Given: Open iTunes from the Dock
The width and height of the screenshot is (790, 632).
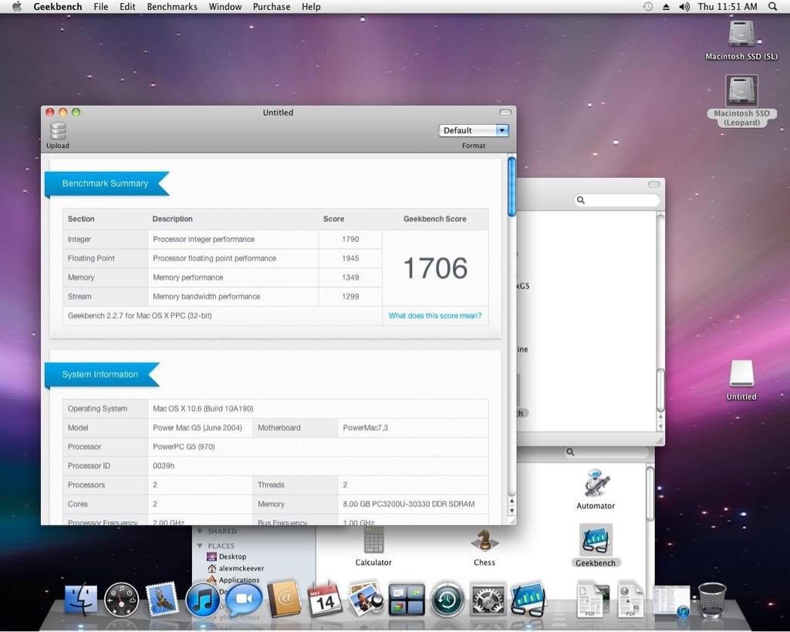Looking at the screenshot, I should coord(202,600).
